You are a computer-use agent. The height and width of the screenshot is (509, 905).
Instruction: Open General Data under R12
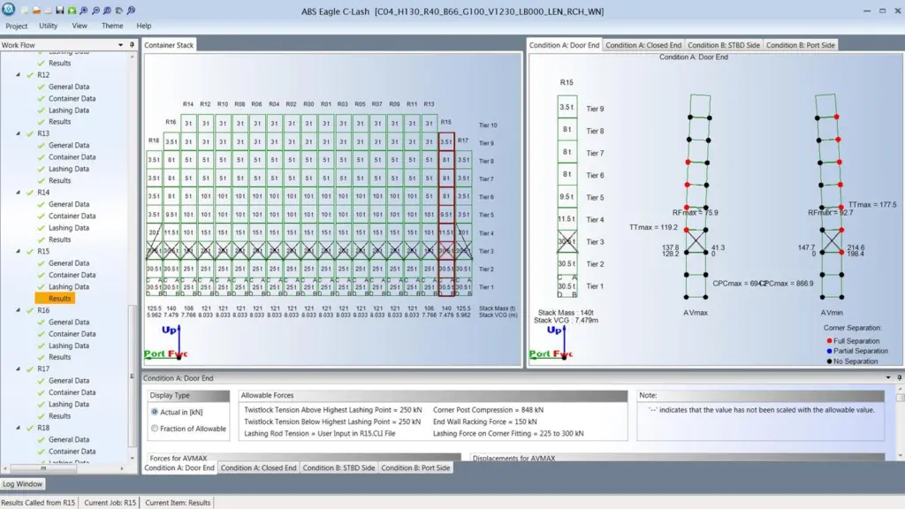69,87
